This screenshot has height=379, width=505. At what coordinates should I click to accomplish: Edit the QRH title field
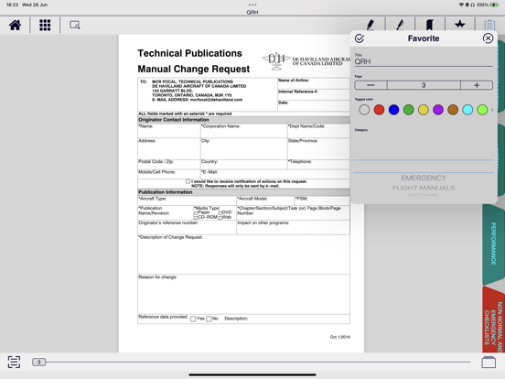click(424, 61)
